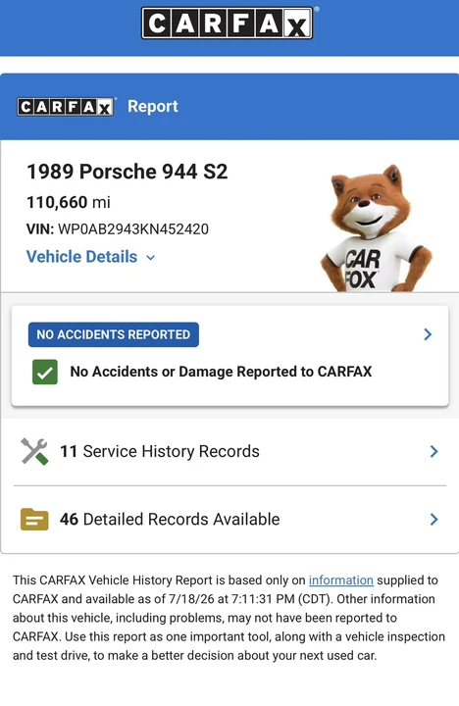
Task: Click the small CARFAX Report logo
Action: 66,107
